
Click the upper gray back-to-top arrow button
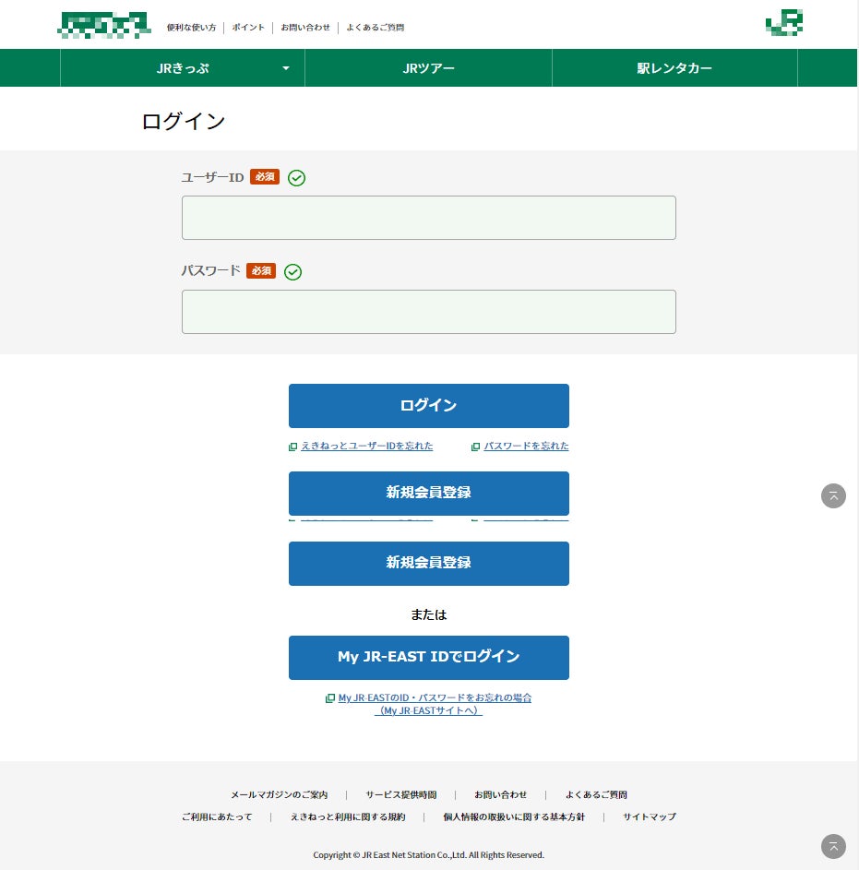(833, 496)
